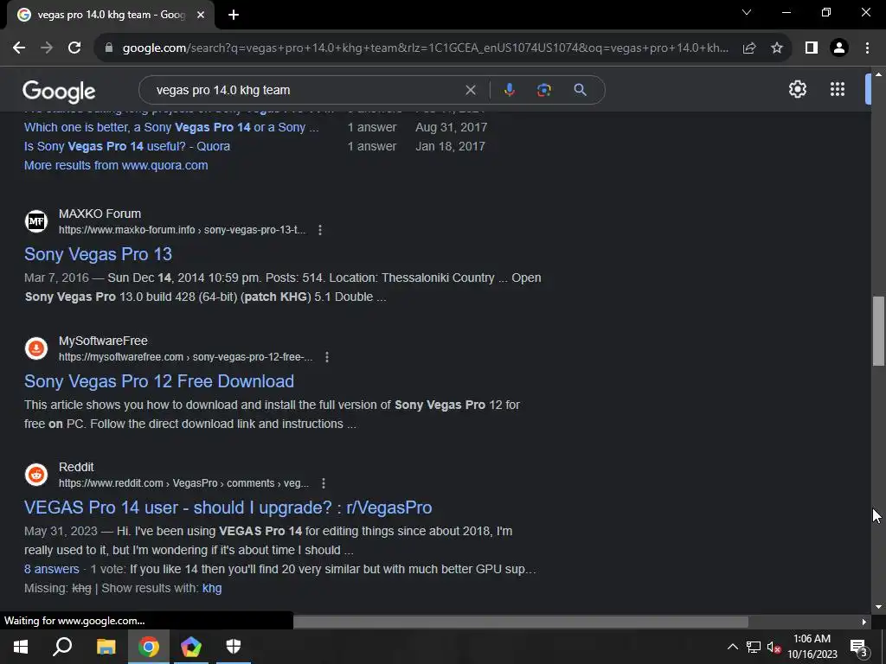This screenshot has width=886, height=664.
Task: Close the current Google search tab
Action: click(201, 15)
